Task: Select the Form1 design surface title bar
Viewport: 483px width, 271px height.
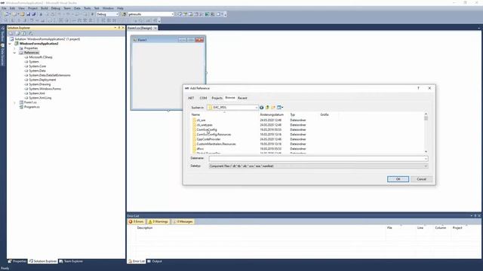Action: pyautogui.click(x=168, y=40)
